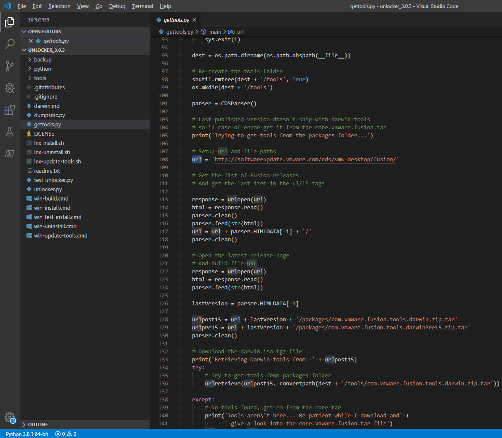The width and height of the screenshot is (502, 438).
Task: Close gettools.py in Open Editors list
Action: [31, 41]
